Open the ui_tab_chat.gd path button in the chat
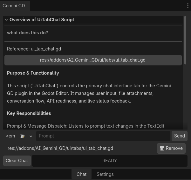 pos(93,60)
